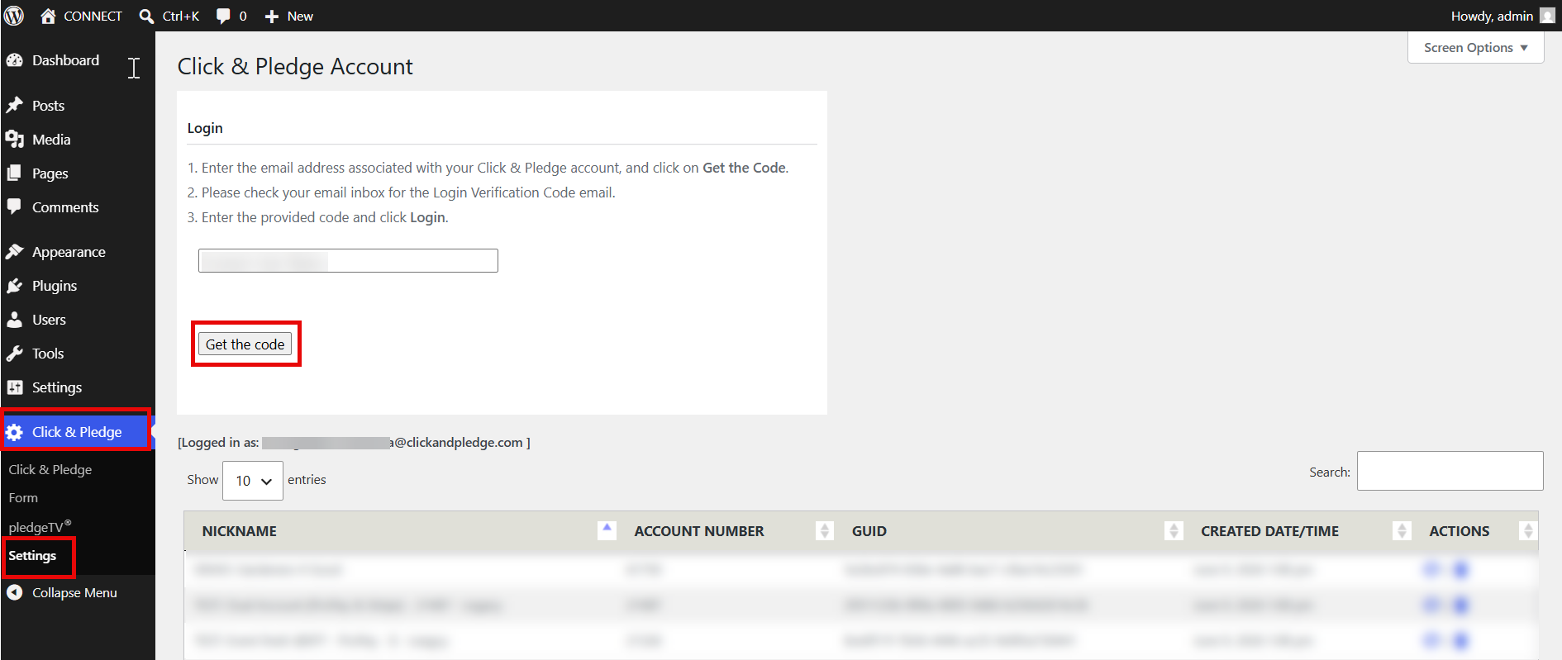The width and height of the screenshot is (1562, 660).
Task: Click the New content plus button
Action: click(288, 16)
